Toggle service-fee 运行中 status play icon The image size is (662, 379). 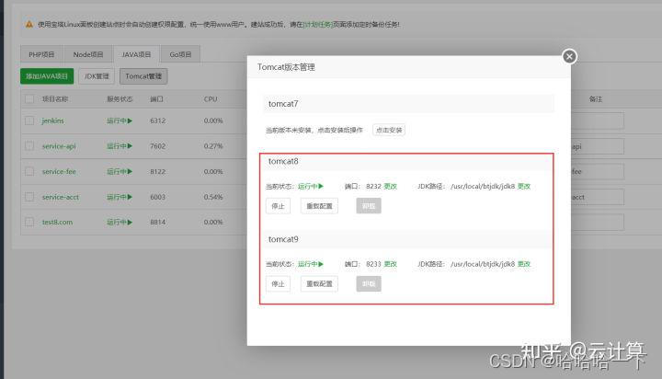[x=130, y=171]
